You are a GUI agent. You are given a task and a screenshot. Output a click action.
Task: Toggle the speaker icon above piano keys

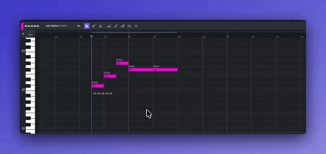[x=23, y=33]
